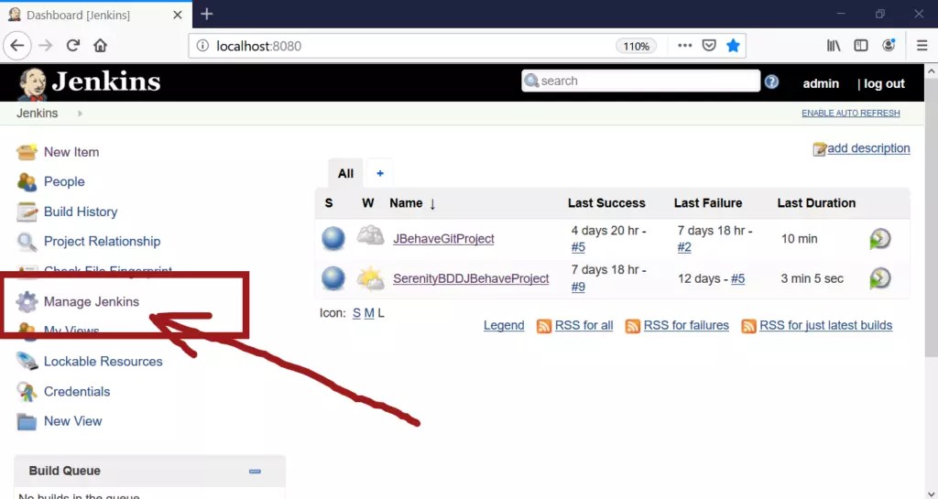This screenshot has width=938, height=499.
Task: Click the Last Success column header
Action: coord(606,203)
